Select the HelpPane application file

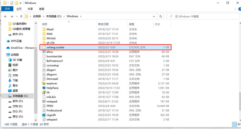52,88
